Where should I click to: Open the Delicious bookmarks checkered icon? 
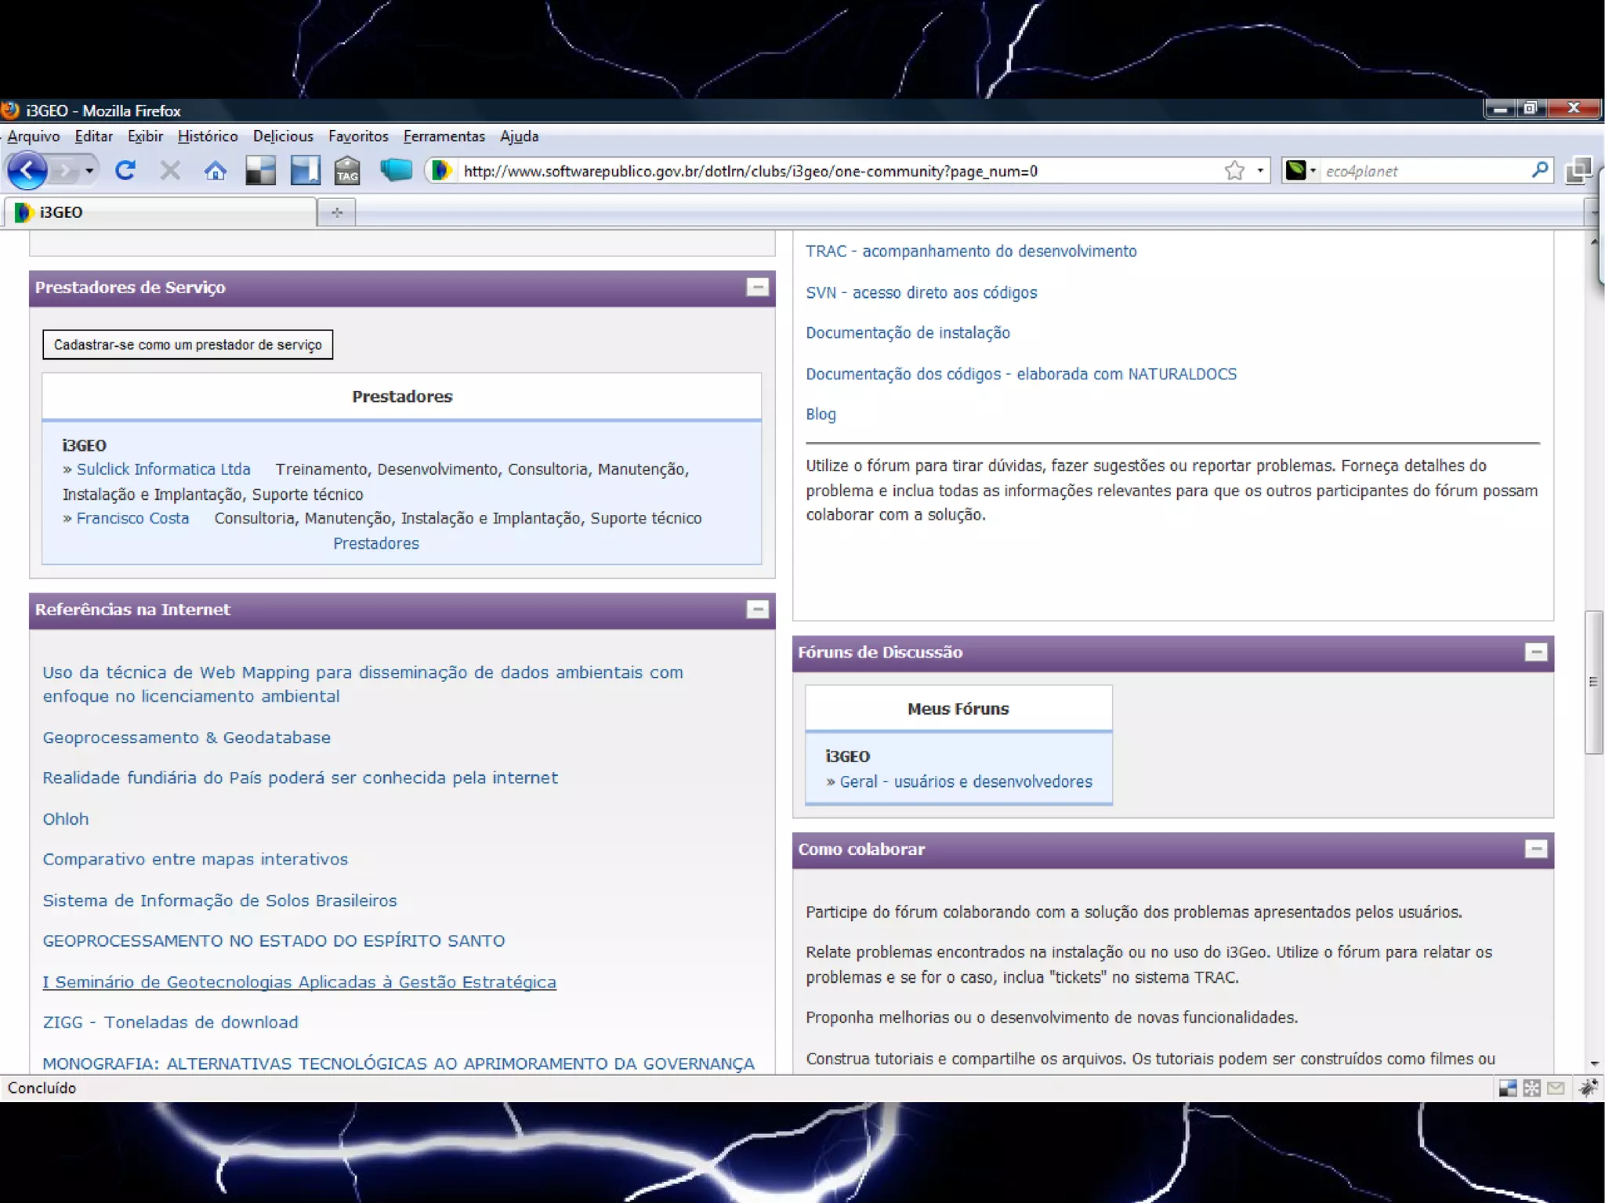tap(260, 170)
